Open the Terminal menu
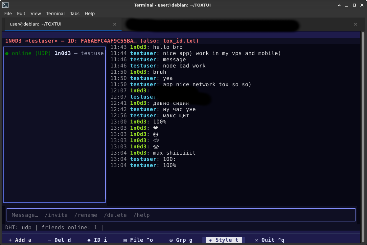 point(55,13)
